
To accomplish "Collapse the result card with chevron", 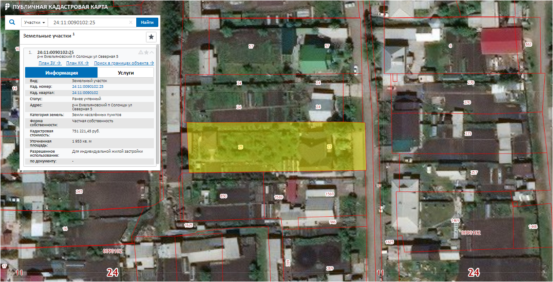I will (152, 52).
